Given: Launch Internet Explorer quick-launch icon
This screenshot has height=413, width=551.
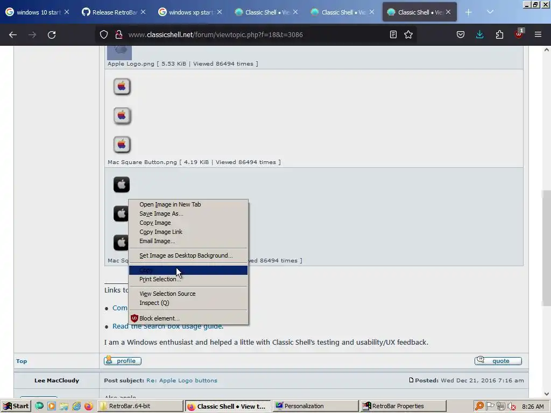Looking at the screenshot, I should (76, 406).
